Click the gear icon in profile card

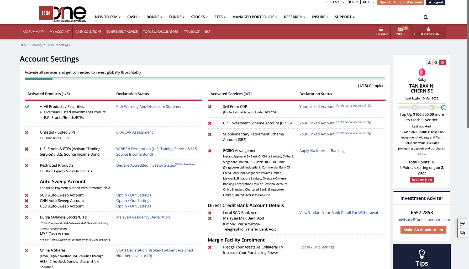[436, 62]
